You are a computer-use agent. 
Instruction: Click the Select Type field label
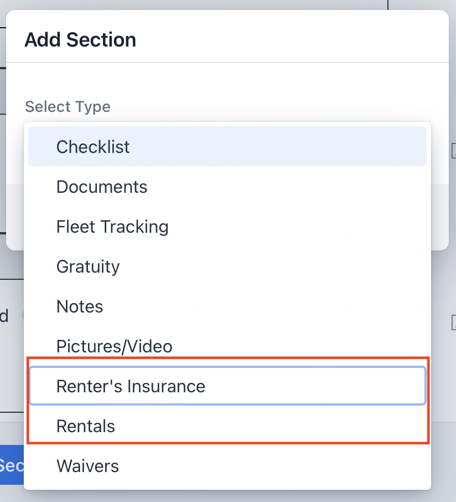[x=68, y=106]
